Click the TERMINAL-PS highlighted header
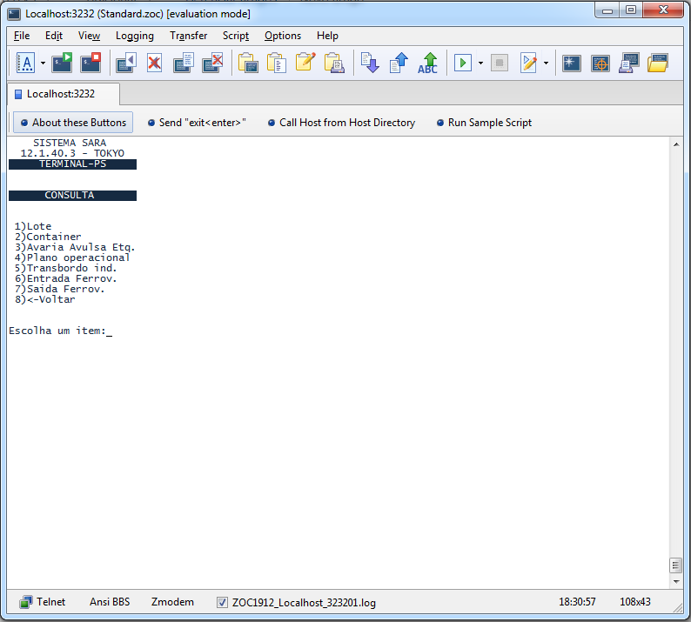 pos(73,164)
